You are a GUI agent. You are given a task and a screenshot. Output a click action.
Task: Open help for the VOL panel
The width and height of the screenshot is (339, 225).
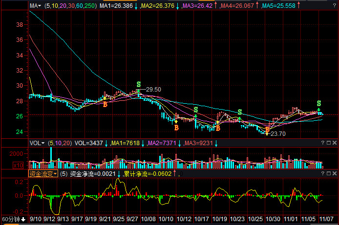322,143
